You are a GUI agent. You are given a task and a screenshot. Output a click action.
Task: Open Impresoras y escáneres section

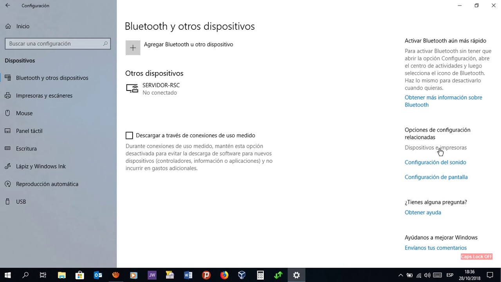point(44,96)
